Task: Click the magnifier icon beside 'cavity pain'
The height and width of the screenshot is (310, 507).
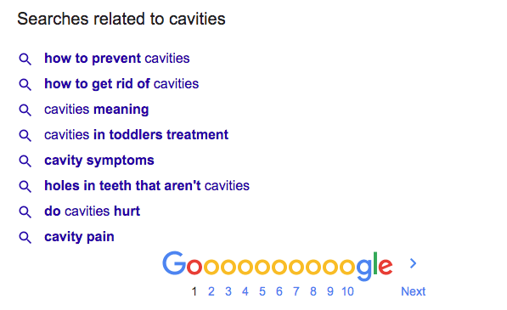Action: pos(25,238)
